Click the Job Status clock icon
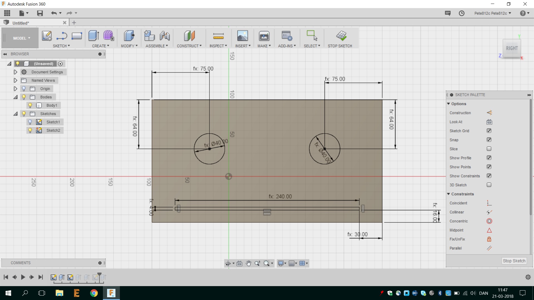 462,13
